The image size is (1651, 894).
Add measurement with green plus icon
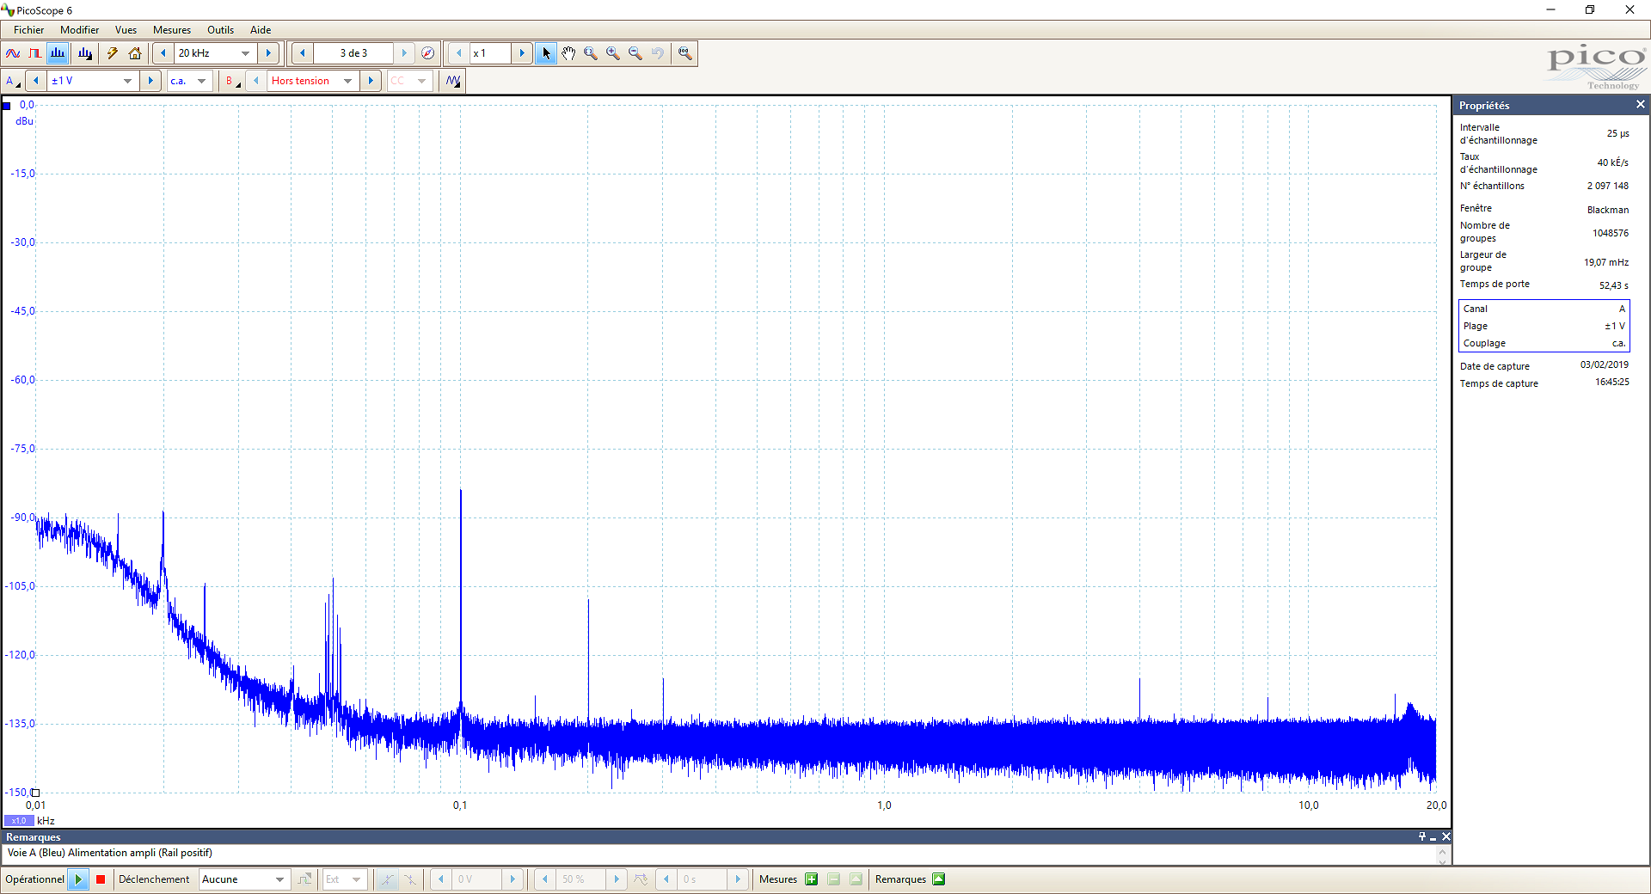point(811,879)
